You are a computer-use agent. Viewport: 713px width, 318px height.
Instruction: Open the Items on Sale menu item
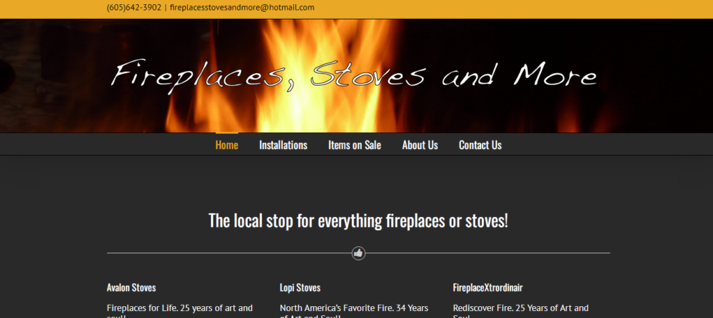pos(354,145)
